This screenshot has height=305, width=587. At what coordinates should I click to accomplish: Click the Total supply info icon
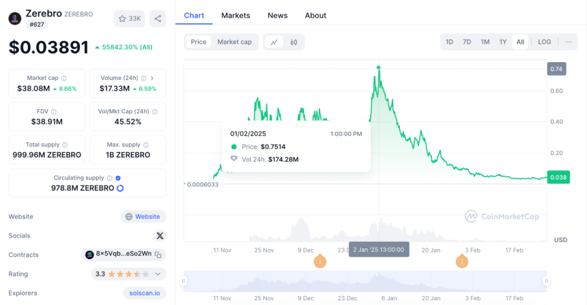[x=65, y=145]
